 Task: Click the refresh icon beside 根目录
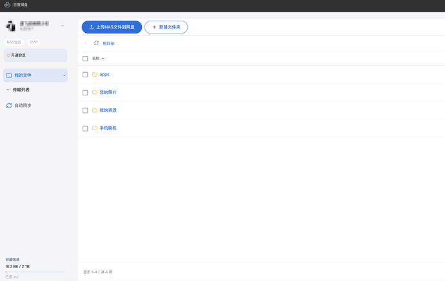[x=97, y=43]
